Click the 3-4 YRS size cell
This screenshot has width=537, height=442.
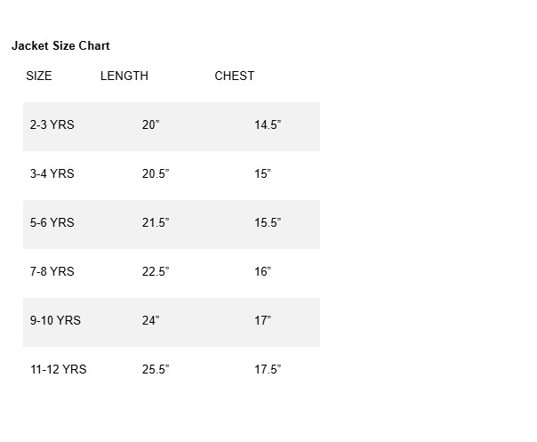click(x=52, y=173)
